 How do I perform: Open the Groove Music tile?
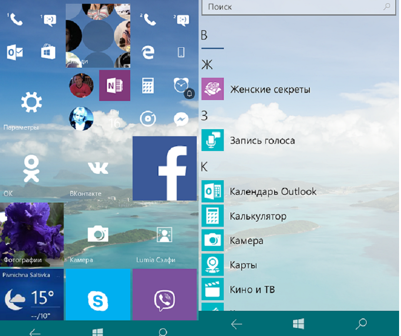[x=148, y=119]
